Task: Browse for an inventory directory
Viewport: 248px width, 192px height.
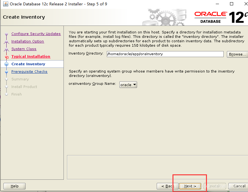Action: click(x=237, y=54)
